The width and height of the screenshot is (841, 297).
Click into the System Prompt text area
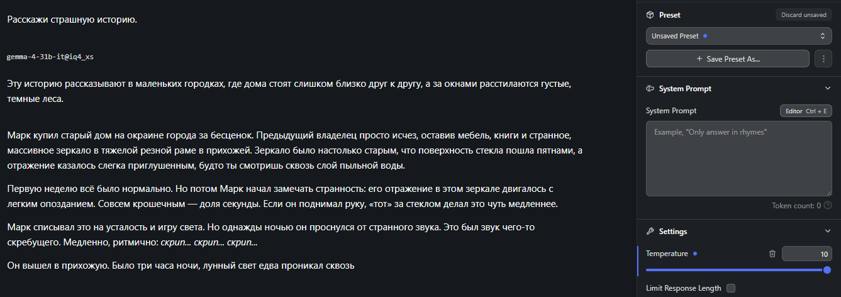(x=739, y=159)
